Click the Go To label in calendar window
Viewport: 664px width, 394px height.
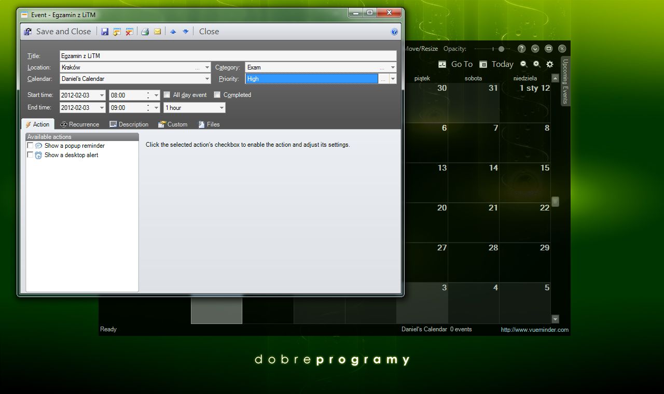[x=462, y=64]
